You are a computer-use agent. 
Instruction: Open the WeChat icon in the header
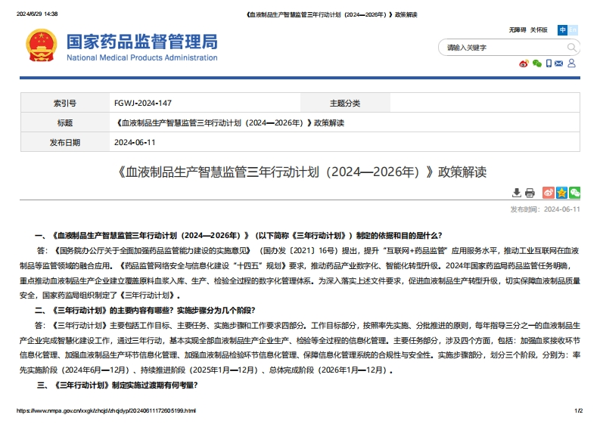click(536, 63)
